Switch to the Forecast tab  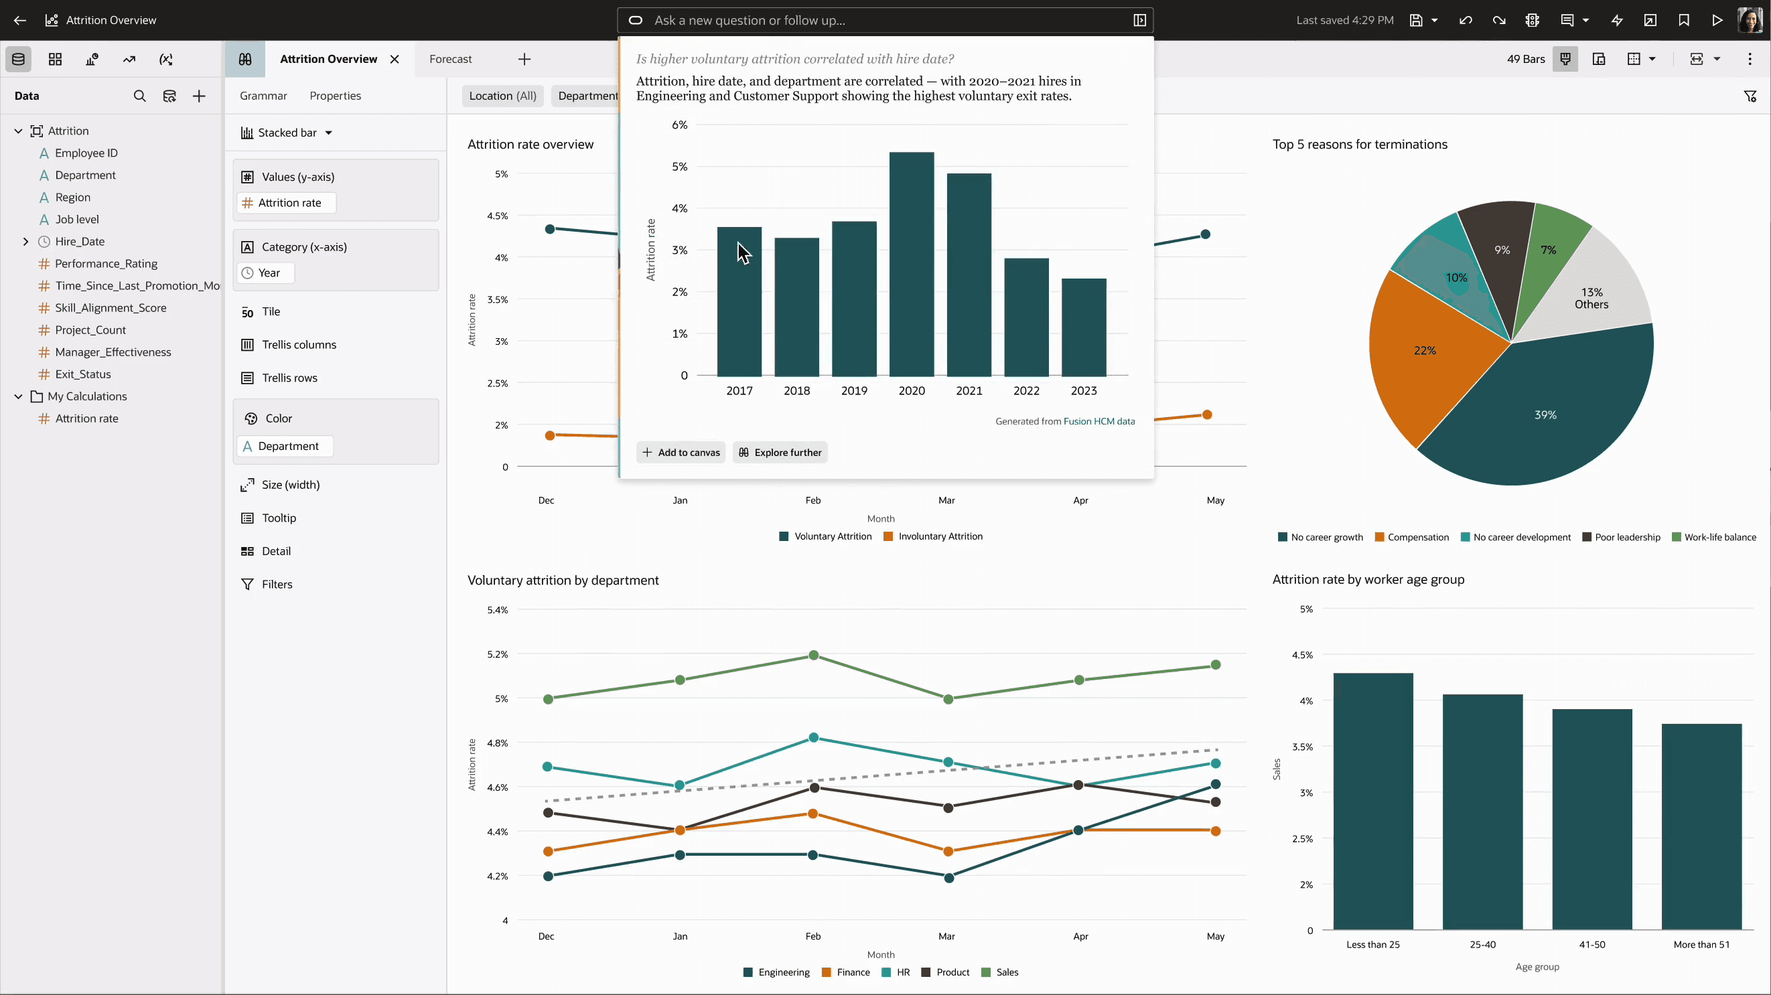click(x=450, y=59)
